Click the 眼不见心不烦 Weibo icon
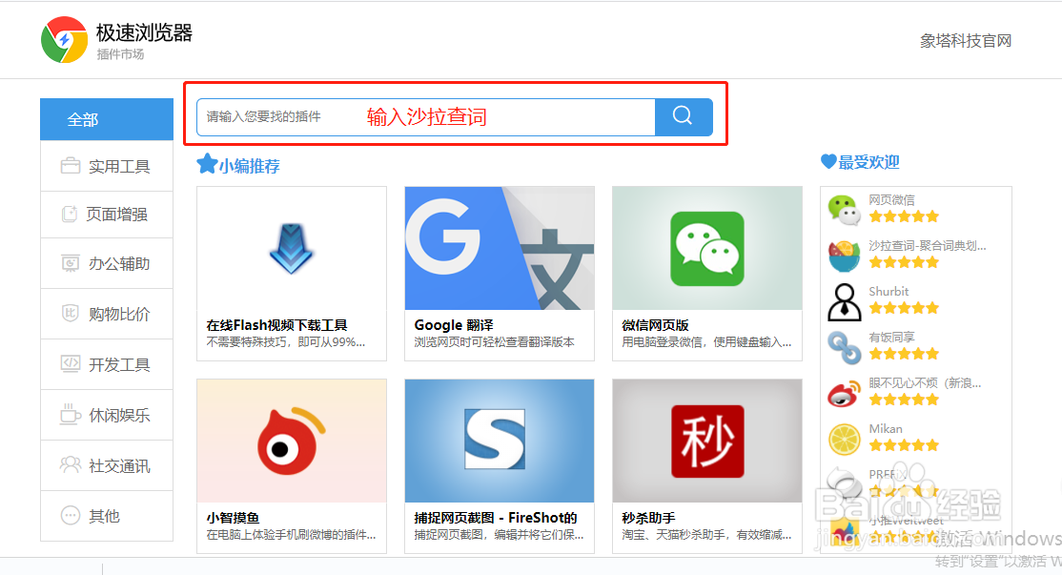The height and width of the screenshot is (575, 1062). (x=844, y=394)
